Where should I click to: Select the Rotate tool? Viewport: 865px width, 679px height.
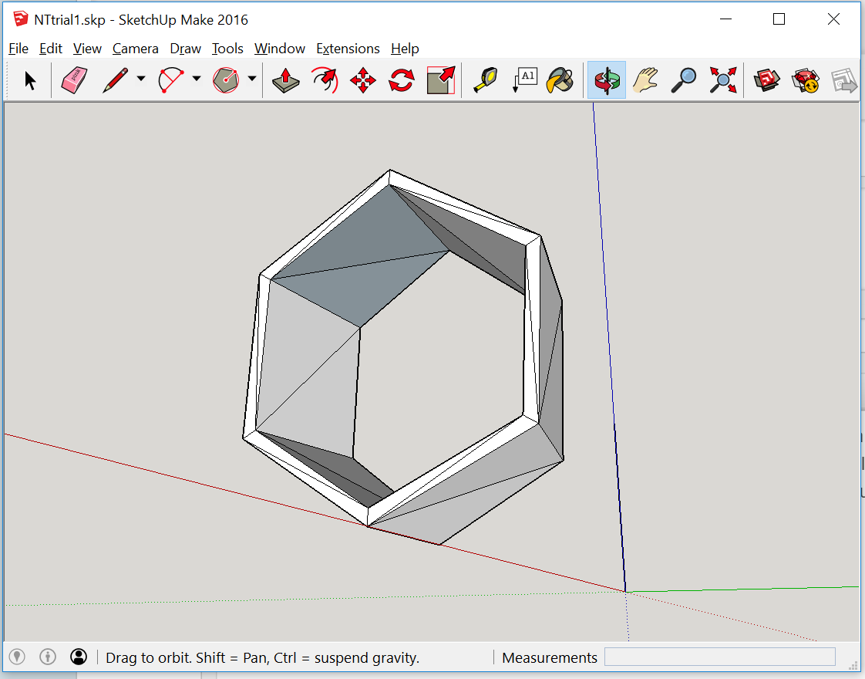400,79
